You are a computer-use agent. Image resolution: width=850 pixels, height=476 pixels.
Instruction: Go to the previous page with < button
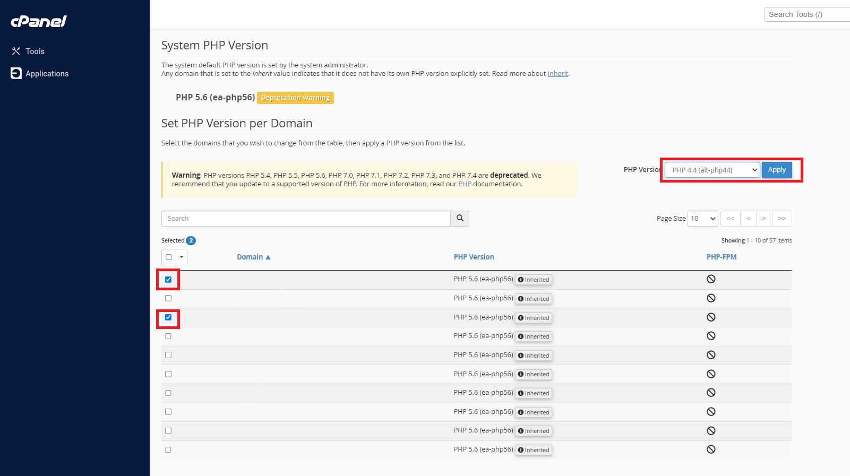coord(748,219)
